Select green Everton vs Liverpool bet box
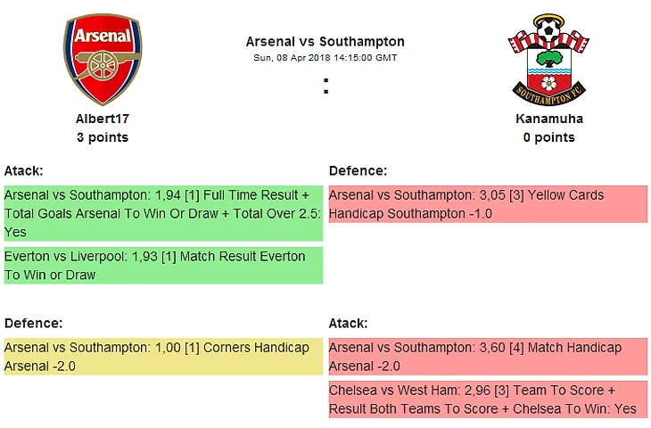 (x=162, y=266)
